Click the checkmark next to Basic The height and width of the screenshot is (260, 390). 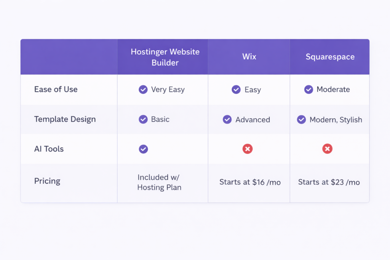pyautogui.click(x=143, y=119)
